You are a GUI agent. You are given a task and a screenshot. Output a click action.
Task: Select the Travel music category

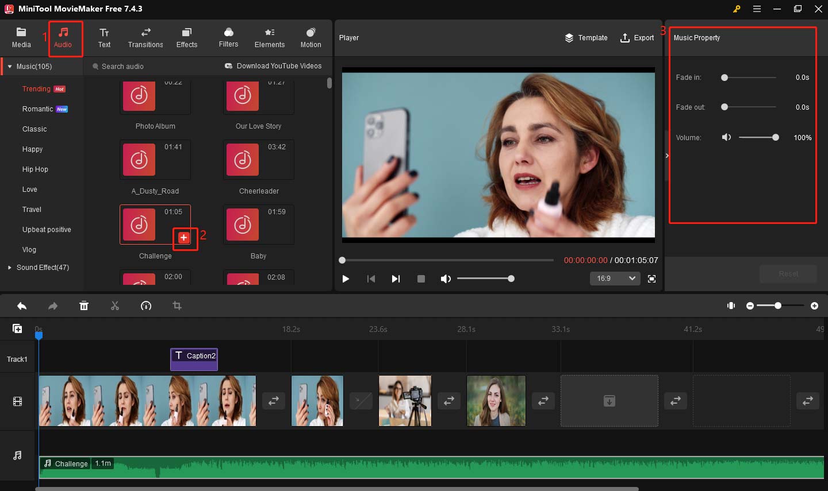click(x=32, y=210)
